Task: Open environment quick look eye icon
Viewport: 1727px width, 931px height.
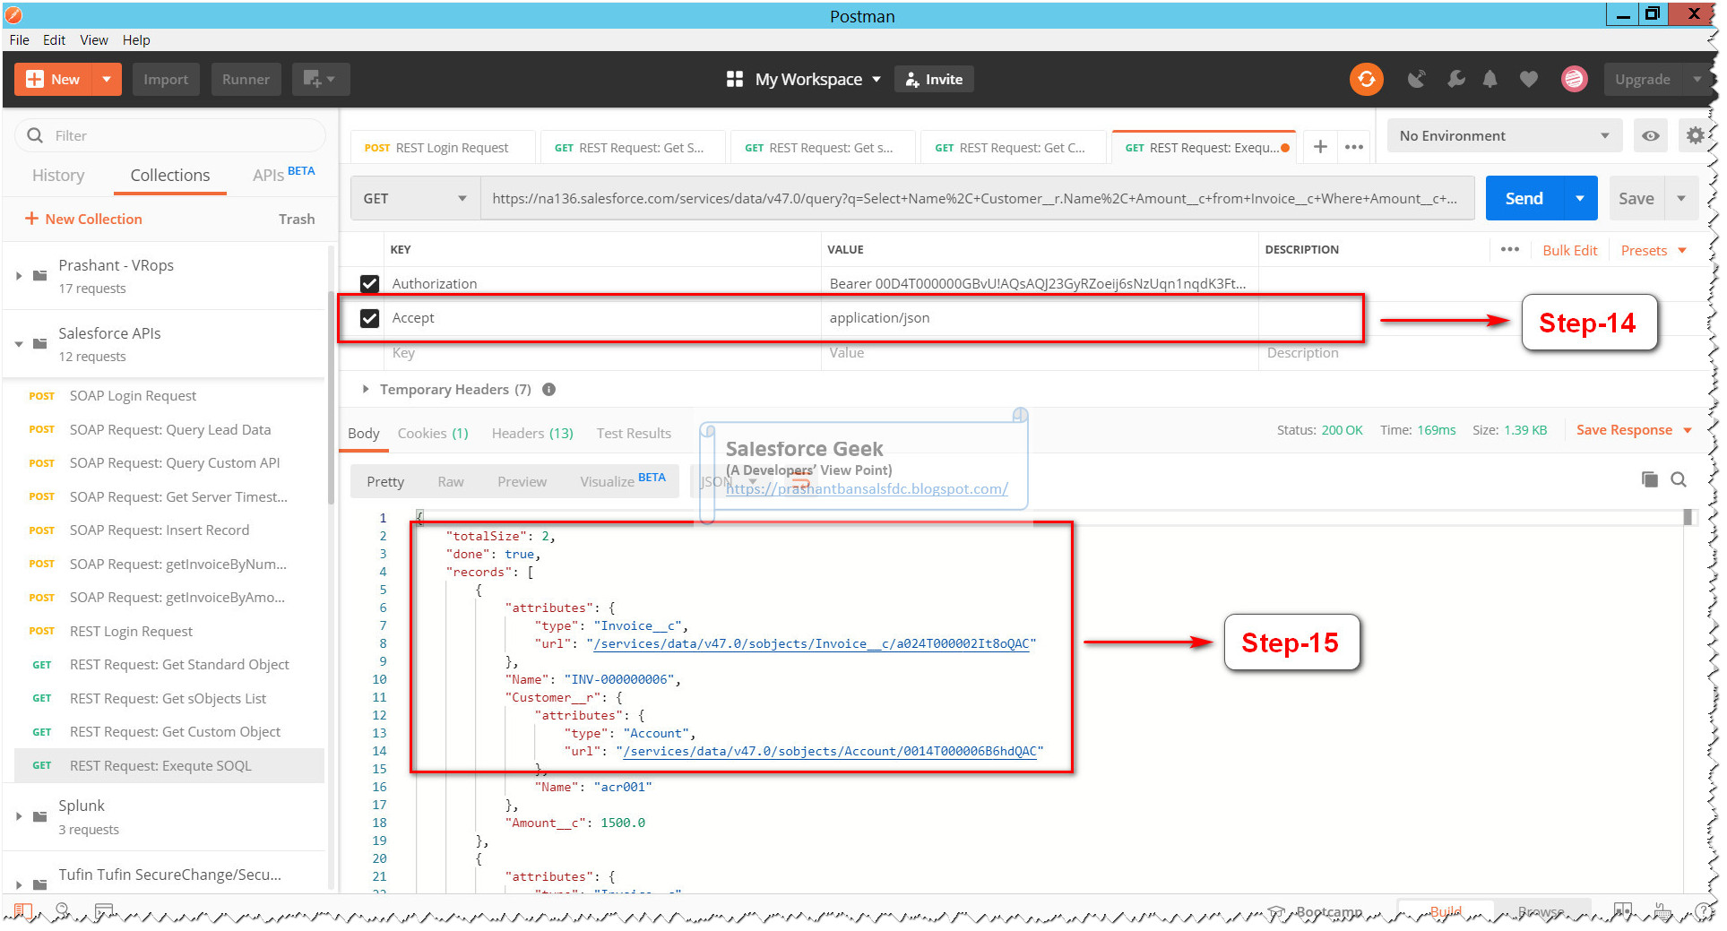Action: coord(1650,136)
